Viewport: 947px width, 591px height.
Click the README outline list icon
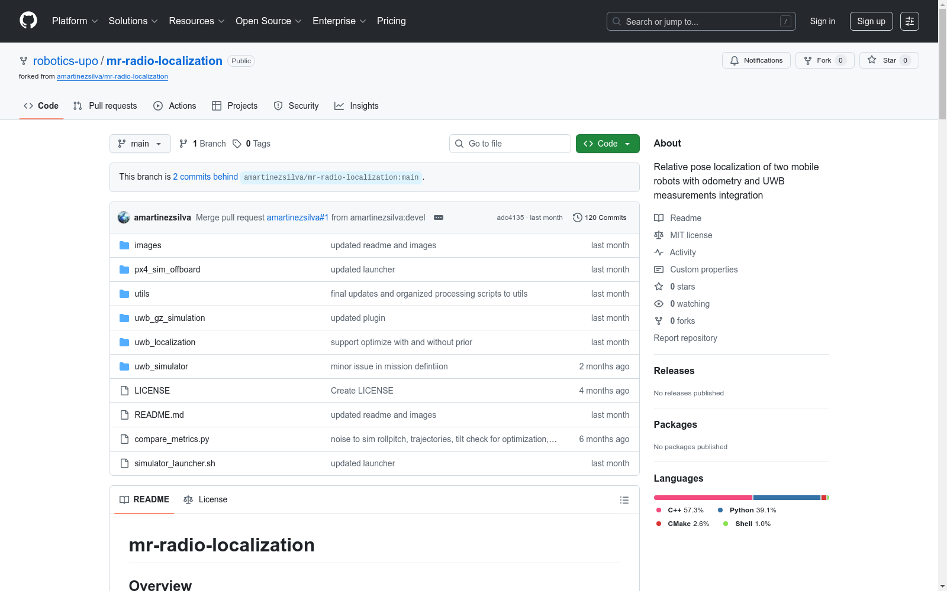click(624, 500)
